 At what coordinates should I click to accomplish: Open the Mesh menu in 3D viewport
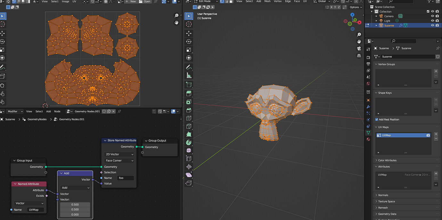pos(267,1)
